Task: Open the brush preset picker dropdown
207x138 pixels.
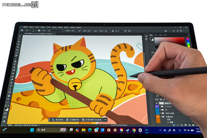Action: [36, 31]
